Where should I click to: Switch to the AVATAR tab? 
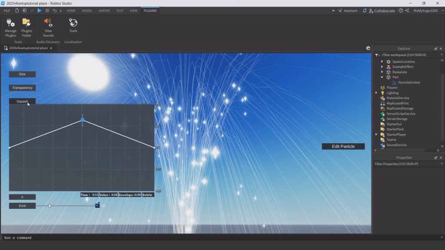click(x=104, y=10)
